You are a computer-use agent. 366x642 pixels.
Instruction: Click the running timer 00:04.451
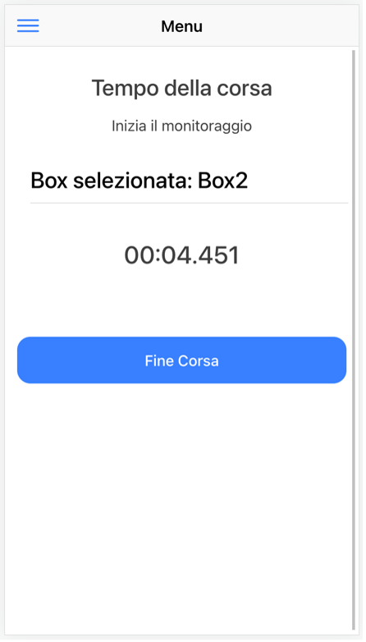point(182,255)
